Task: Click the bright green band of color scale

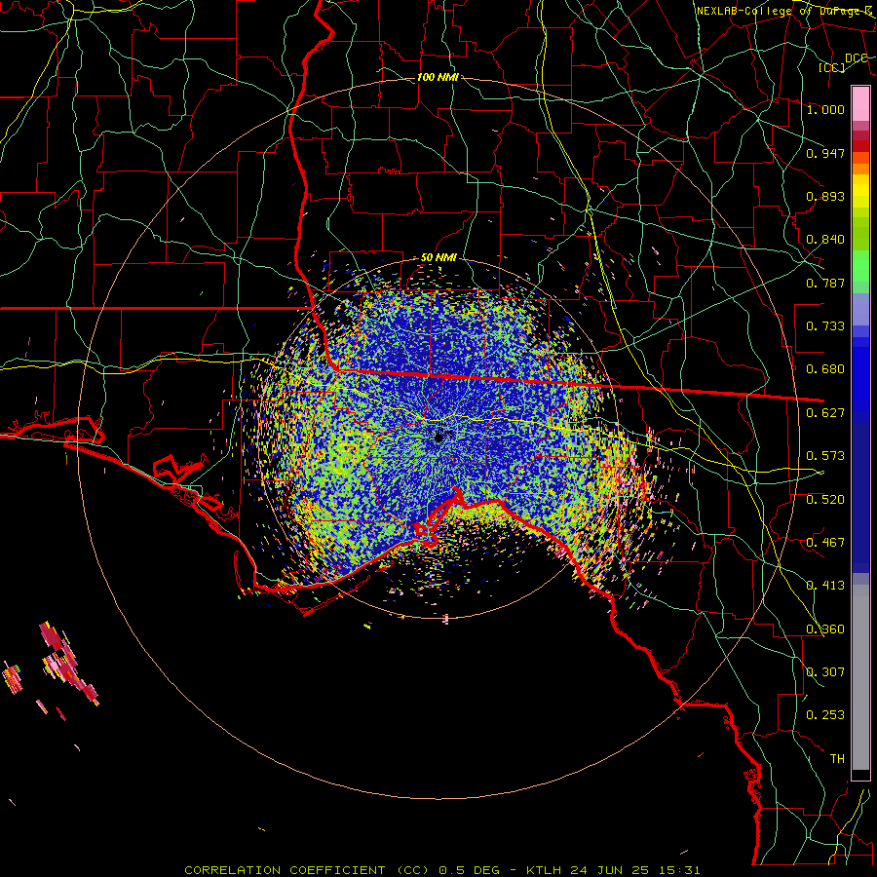Action: coord(860,266)
